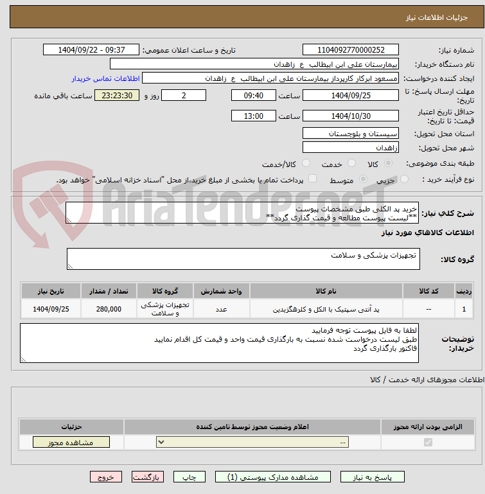
Task: Click the quantity cell 280,000
Action: 109,309
